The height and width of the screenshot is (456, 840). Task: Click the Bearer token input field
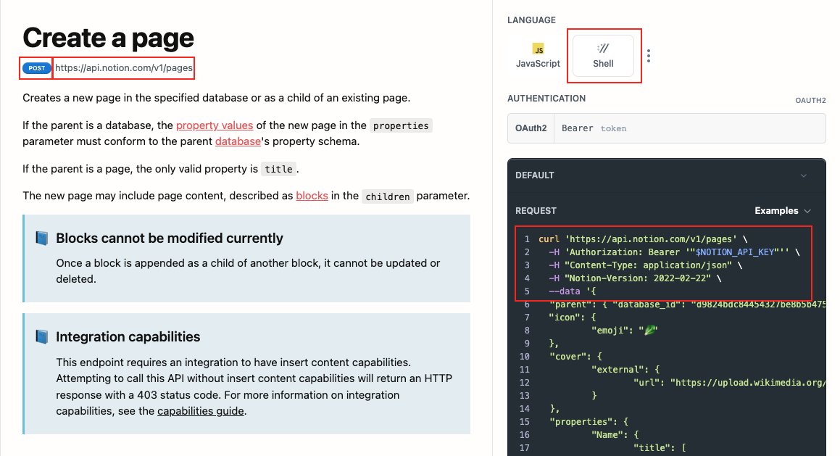[690, 128]
